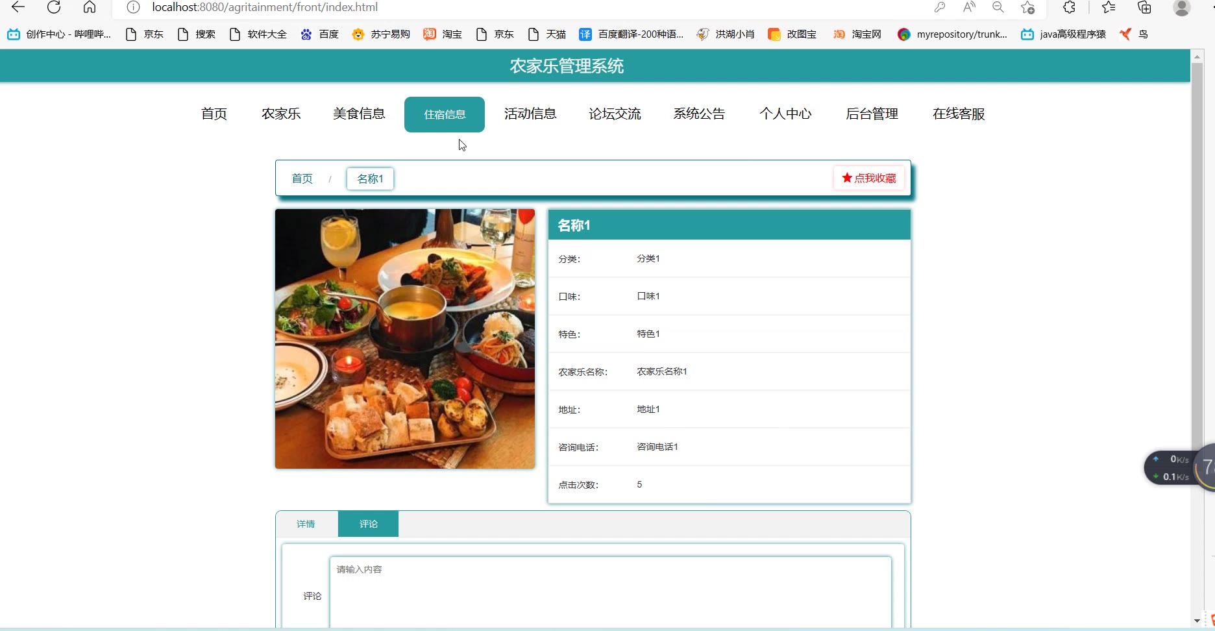Click the 农家乐名称1 value text
Screen dimensions: 1215x631
661,371
